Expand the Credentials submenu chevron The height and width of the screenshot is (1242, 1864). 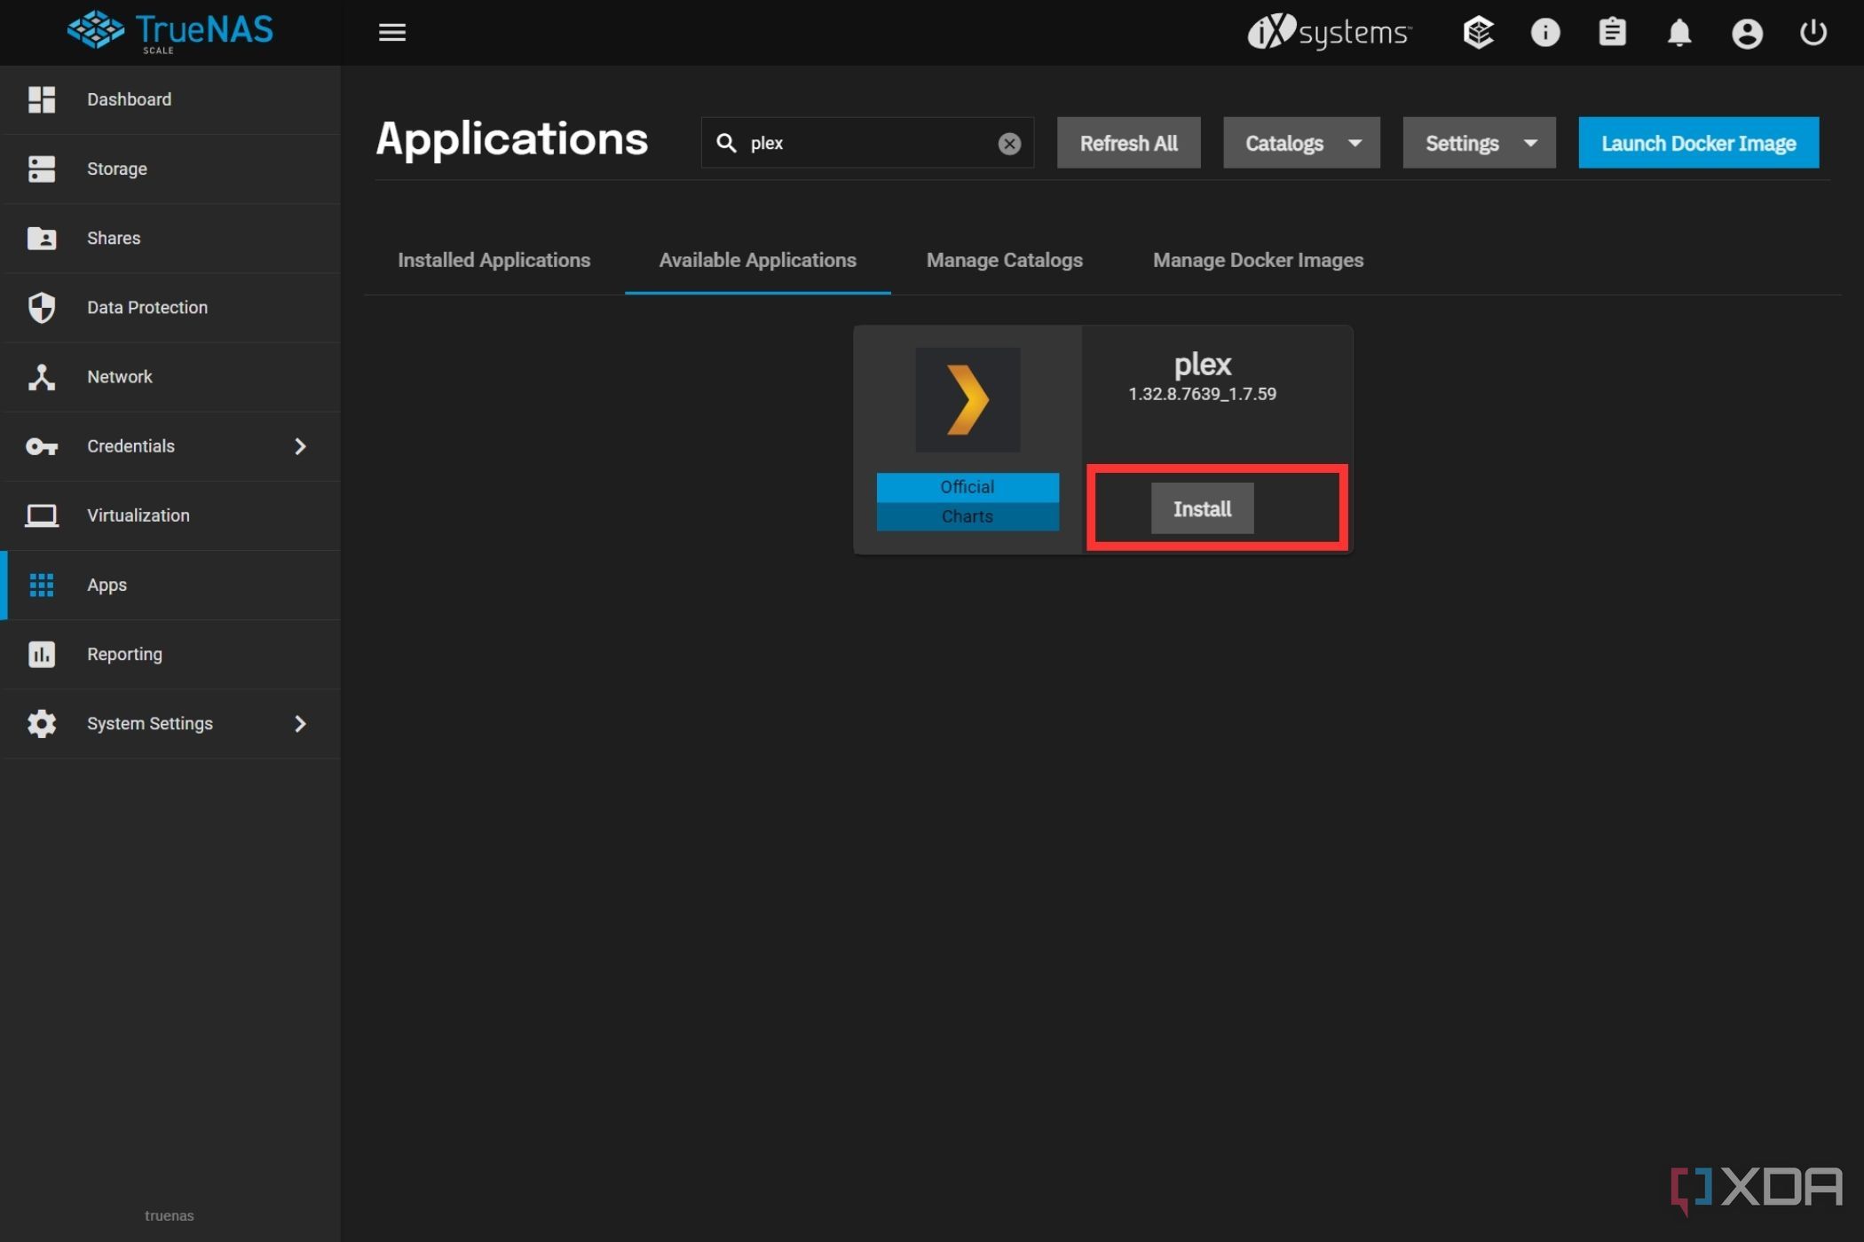(x=300, y=446)
